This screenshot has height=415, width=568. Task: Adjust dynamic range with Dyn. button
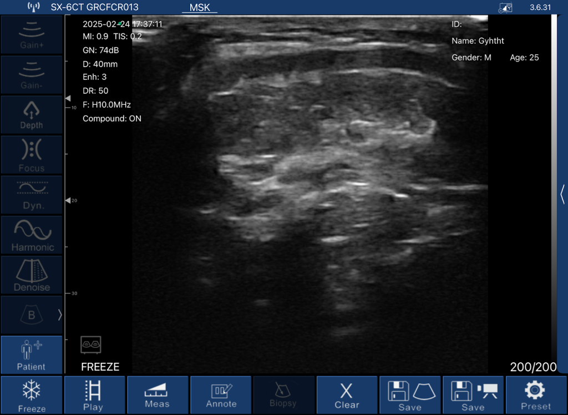pos(32,195)
